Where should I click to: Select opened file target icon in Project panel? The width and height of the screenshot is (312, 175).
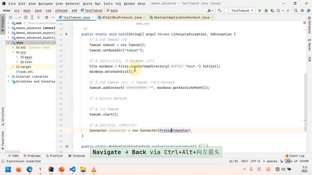(26, 17)
